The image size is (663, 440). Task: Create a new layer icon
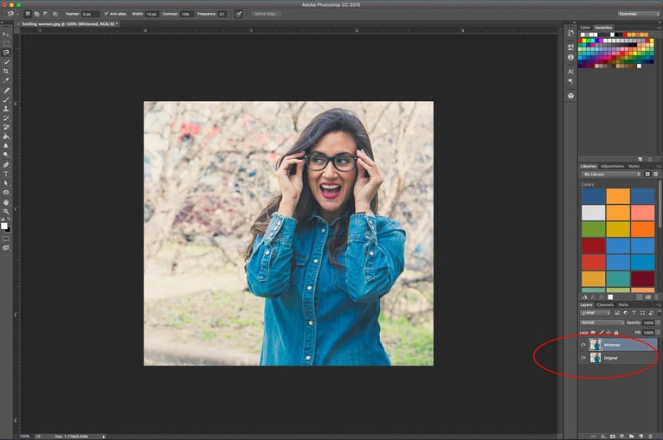(641, 437)
